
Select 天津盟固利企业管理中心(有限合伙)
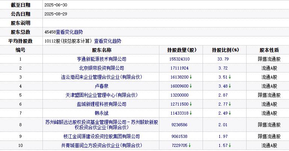click(x=101, y=95)
